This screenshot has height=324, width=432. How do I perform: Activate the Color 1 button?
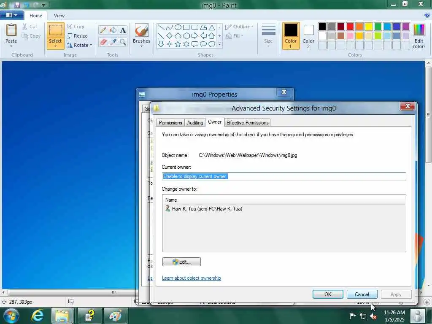coord(291,36)
